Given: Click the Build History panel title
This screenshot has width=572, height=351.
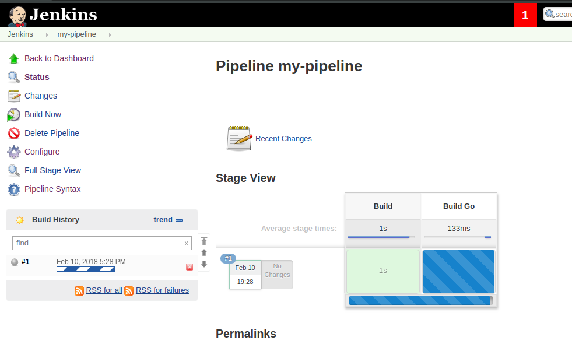Looking at the screenshot, I should pyautogui.click(x=55, y=220).
